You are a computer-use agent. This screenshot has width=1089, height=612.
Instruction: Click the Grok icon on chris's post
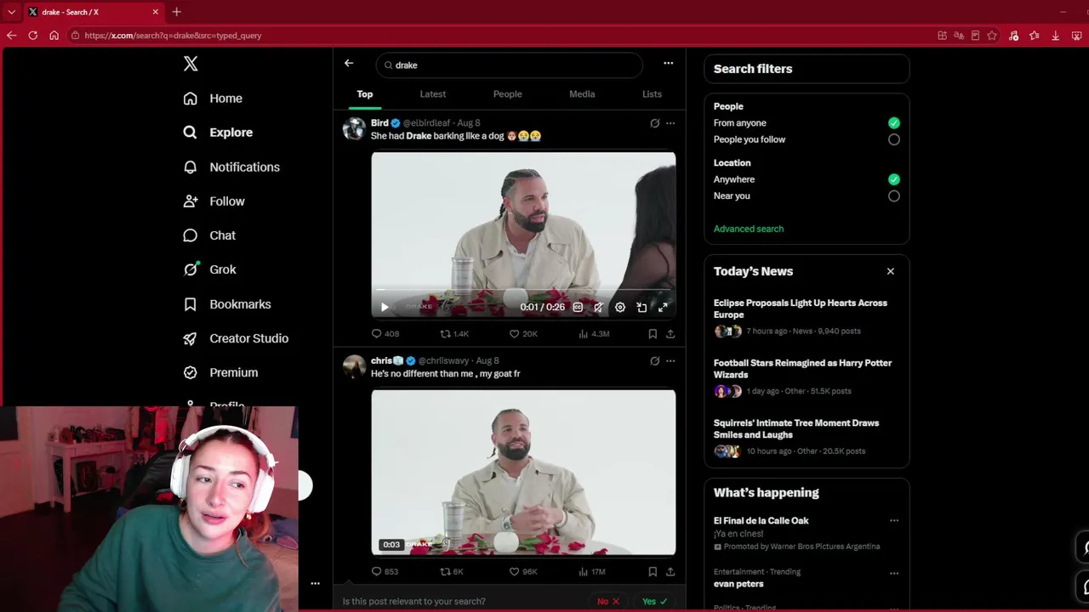654,361
